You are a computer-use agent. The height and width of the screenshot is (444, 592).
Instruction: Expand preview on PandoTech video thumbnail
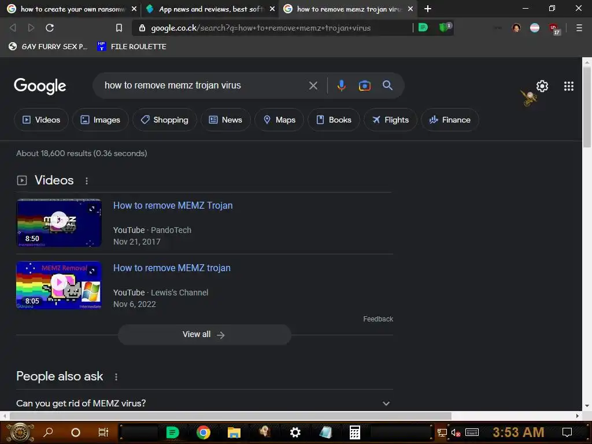pos(92,208)
